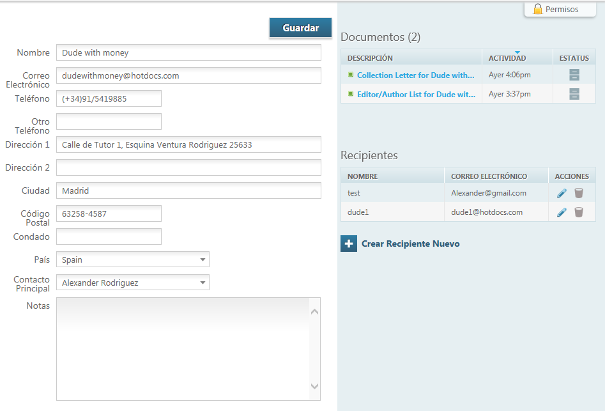Click status icon for Collection Letter document
This screenshot has width=605, height=411.
click(x=574, y=75)
